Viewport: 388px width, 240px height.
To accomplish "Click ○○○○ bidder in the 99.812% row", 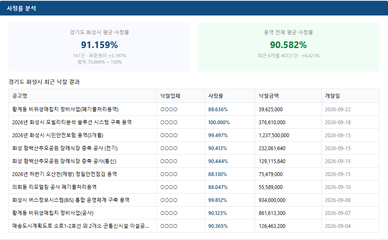I will pyautogui.click(x=169, y=200).
